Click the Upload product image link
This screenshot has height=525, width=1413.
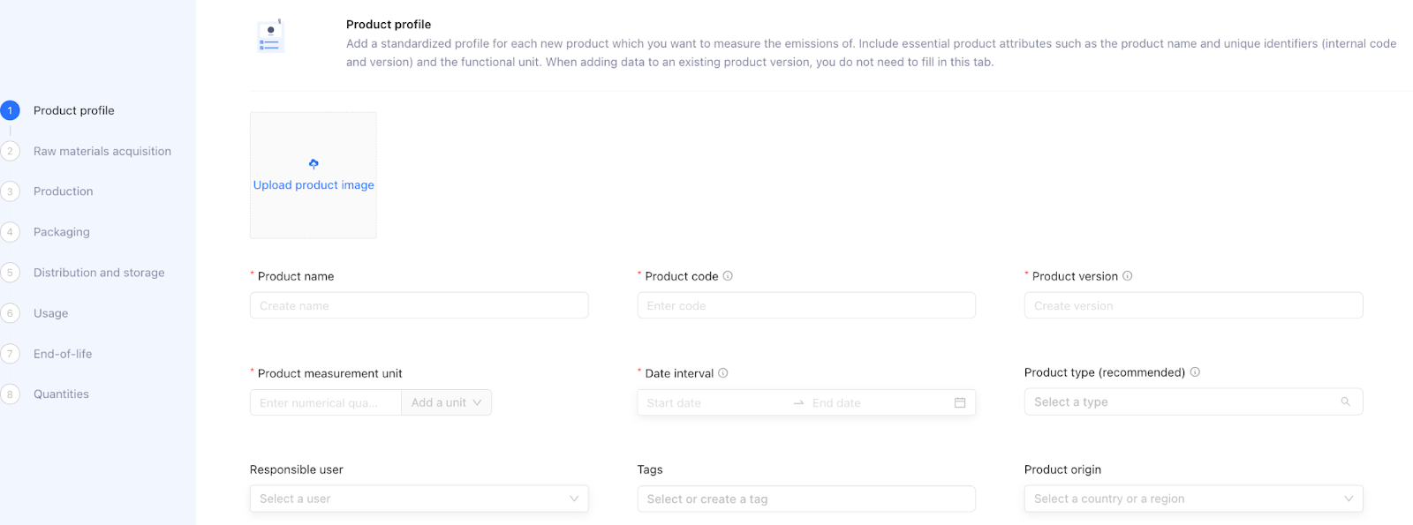pos(314,185)
